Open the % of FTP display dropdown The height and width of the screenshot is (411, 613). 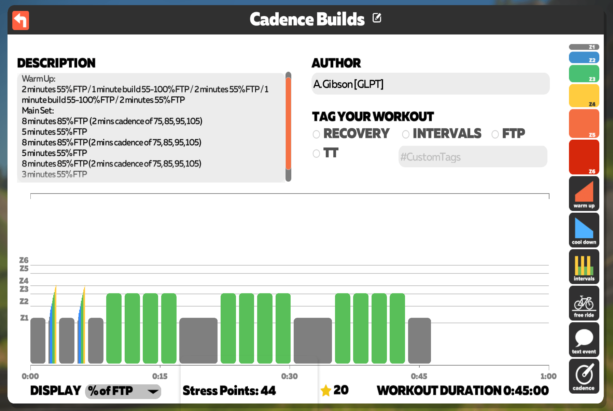[x=123, y=391]
